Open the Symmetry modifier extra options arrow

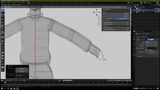click(x=155, y=39)
